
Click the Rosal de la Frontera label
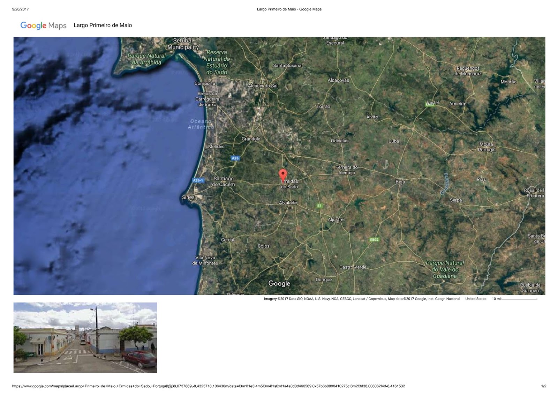tap(535, 193)
